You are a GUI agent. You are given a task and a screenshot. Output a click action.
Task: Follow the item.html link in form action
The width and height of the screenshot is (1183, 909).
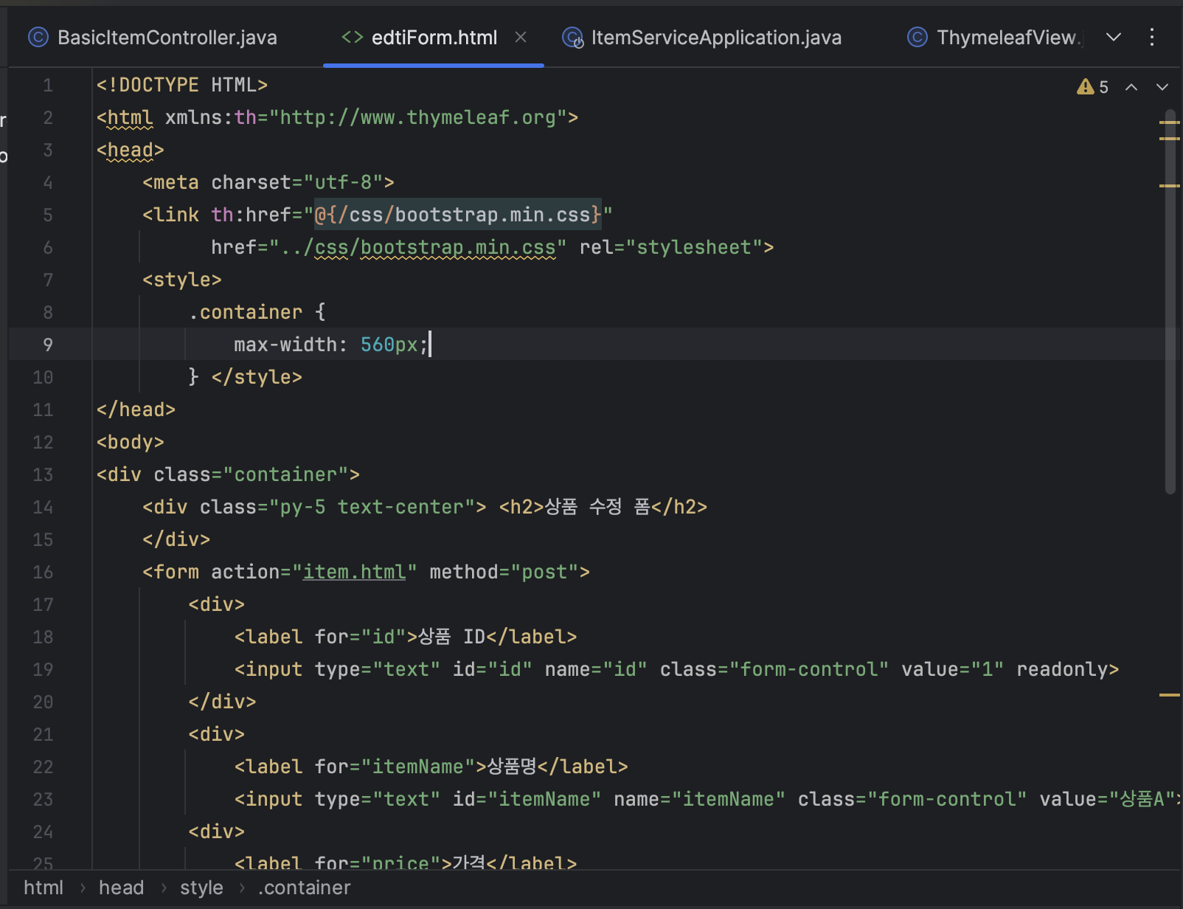(x=355, y=572)
